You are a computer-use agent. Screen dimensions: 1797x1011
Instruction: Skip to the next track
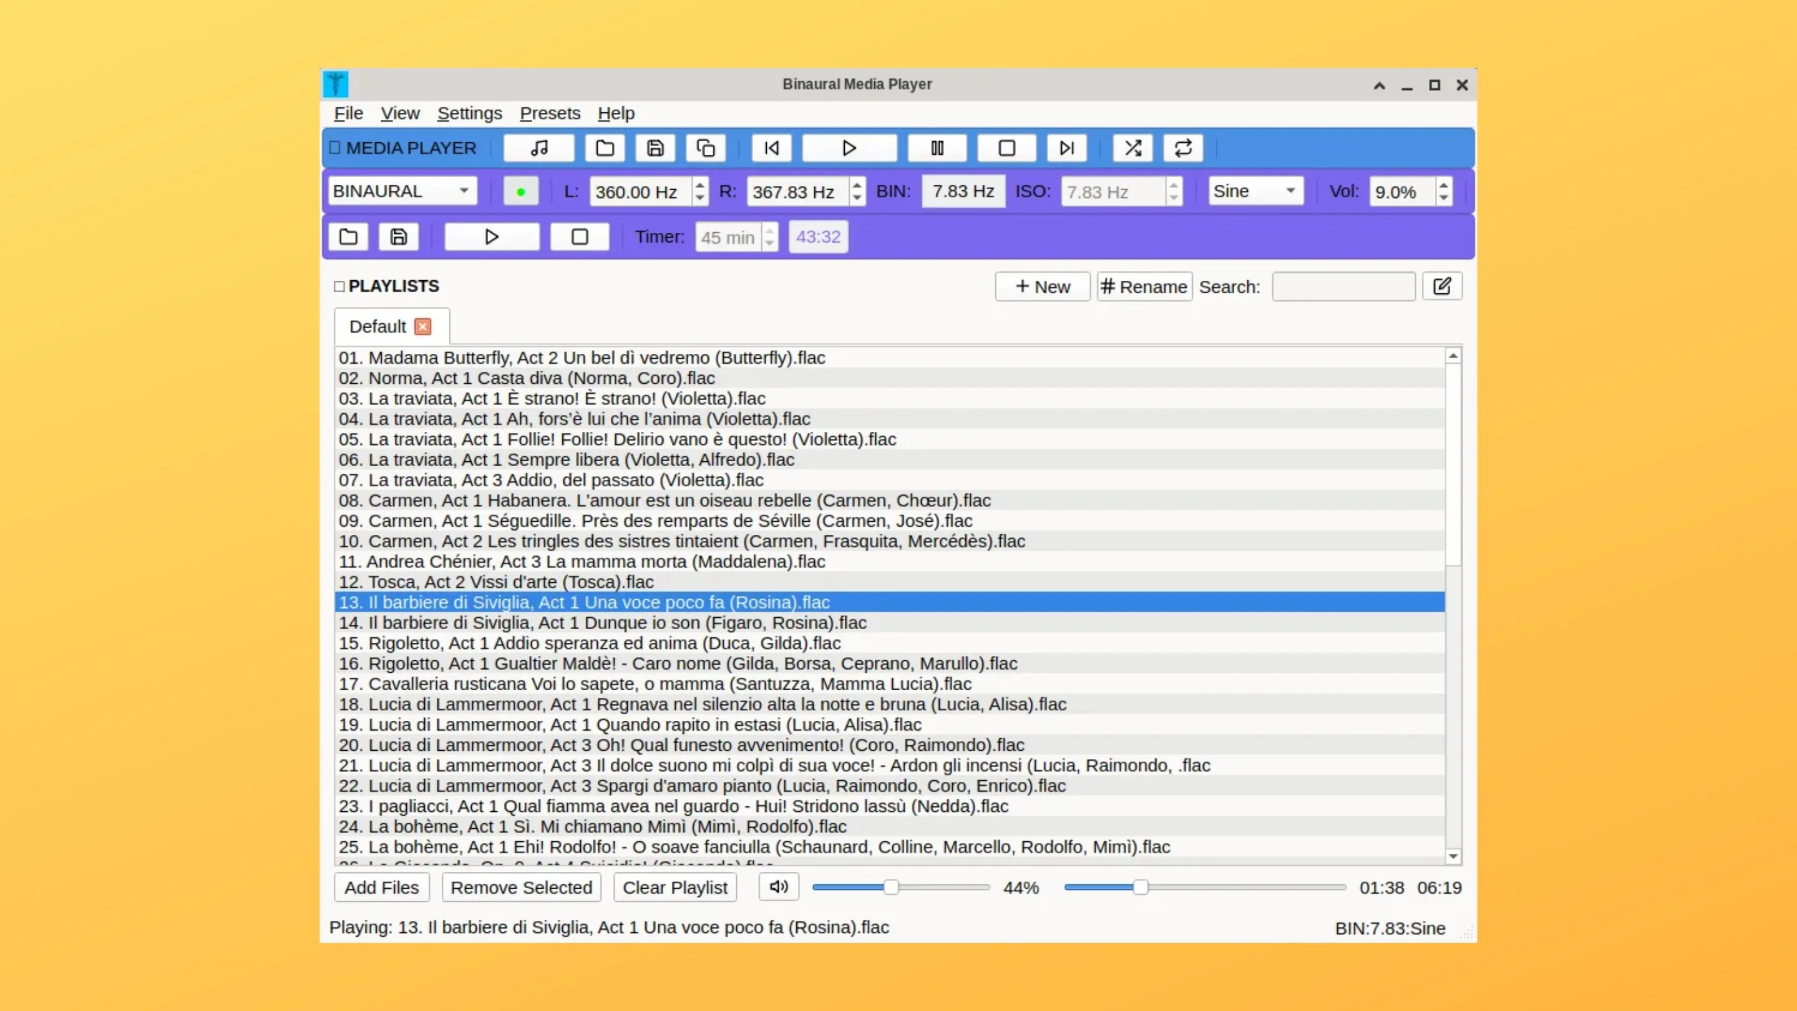click(1066, 148)
